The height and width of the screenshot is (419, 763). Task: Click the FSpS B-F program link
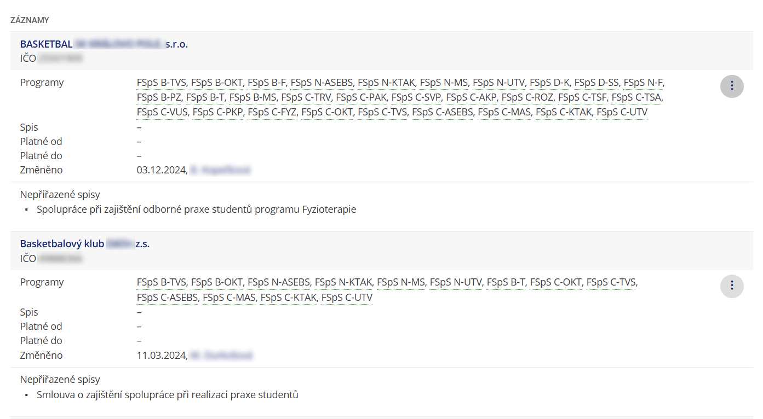[x=267, y=83]
